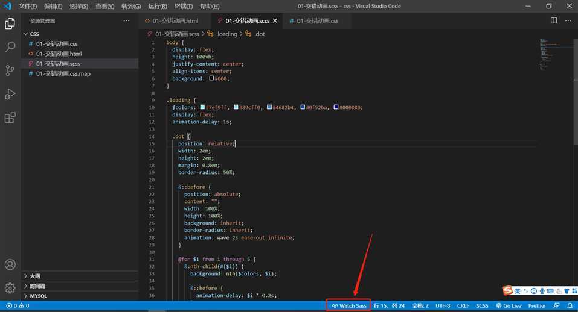Viewport: 578px width, 312px height.
Task: Open the 文件(F) menu
Action: point(28,6)
